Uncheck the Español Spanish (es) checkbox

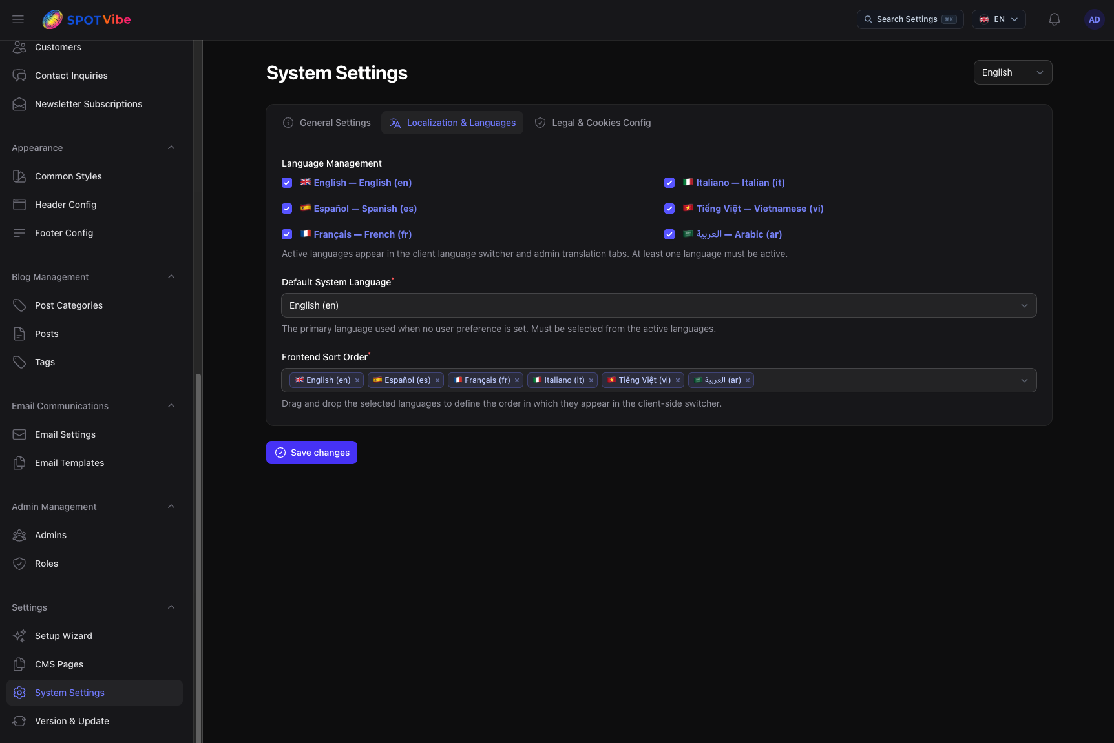[287, 209]
